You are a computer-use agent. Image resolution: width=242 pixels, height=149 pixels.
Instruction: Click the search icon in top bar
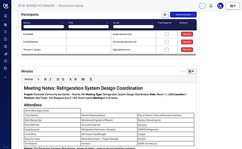click(202, 6)
